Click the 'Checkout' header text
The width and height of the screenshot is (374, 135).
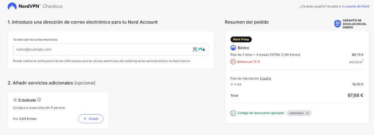[53, 7]
